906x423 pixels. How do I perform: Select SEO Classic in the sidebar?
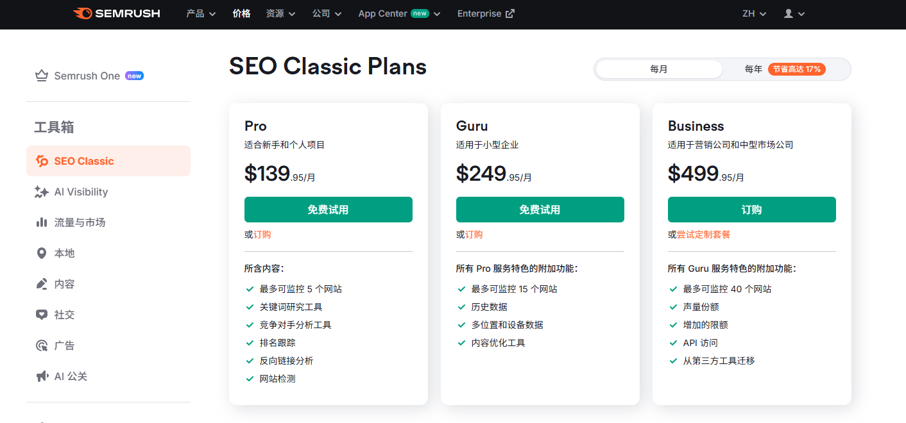[83, 161]
